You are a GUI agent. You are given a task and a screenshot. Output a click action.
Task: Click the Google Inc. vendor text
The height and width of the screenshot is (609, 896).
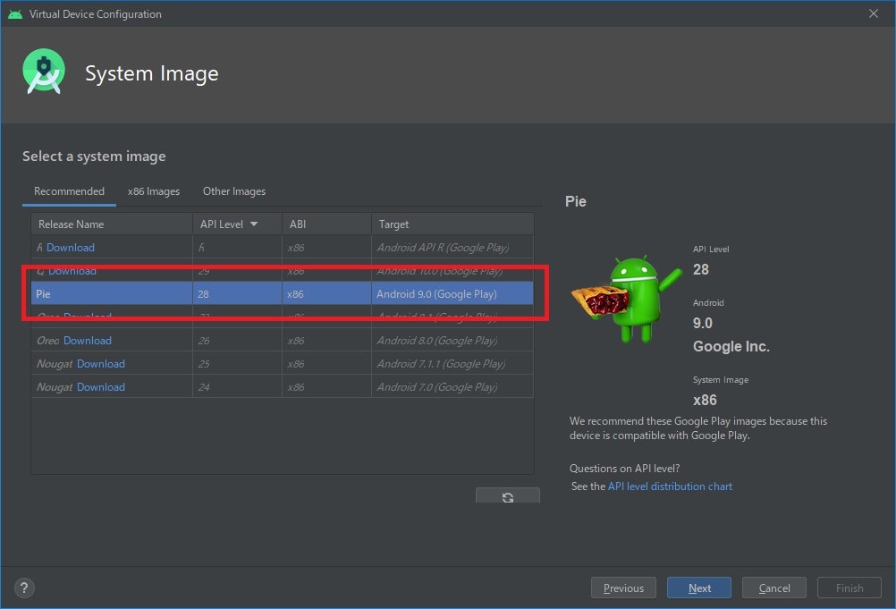click(x=731, y=346)
